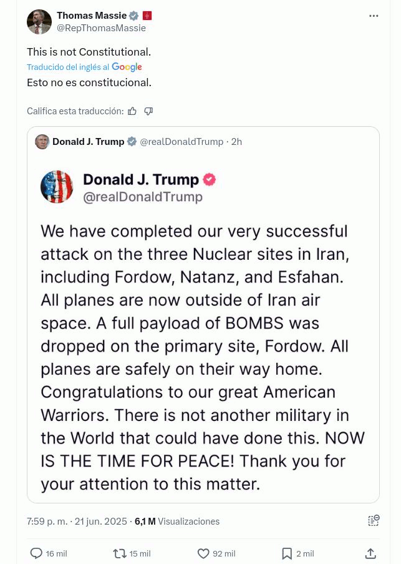401x564 pixels.
Task: Open the 6,1 M Visualizaciones stats
Action: coord(177,521)
